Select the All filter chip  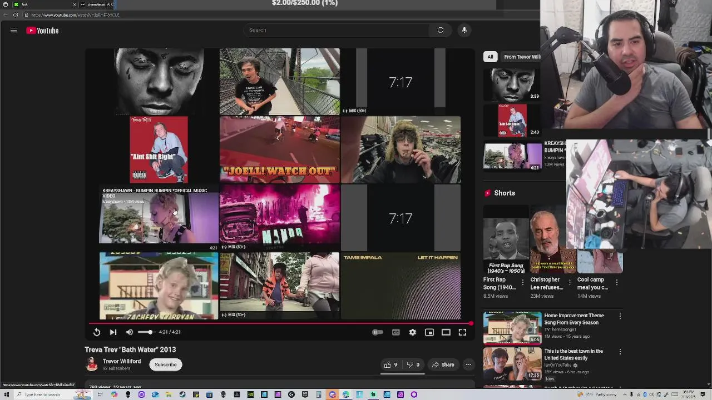[x=490, y=57]
